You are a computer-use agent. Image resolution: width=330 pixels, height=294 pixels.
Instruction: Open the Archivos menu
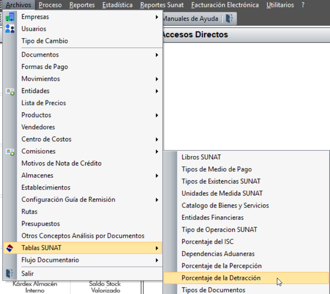point(18,5)
